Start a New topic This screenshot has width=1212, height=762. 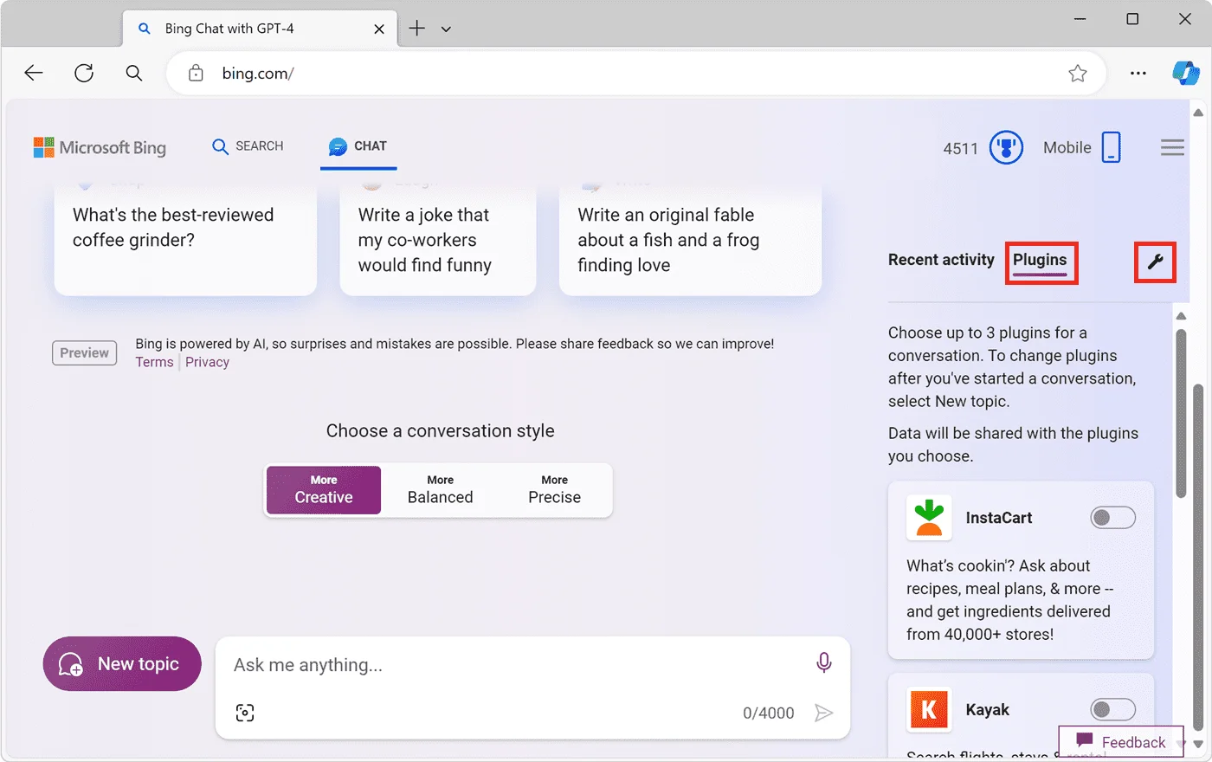(x=122, y=664)
